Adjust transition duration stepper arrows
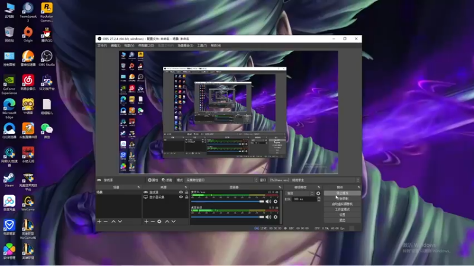Viewport: 474px width, 266px height. tap(319, 199)
